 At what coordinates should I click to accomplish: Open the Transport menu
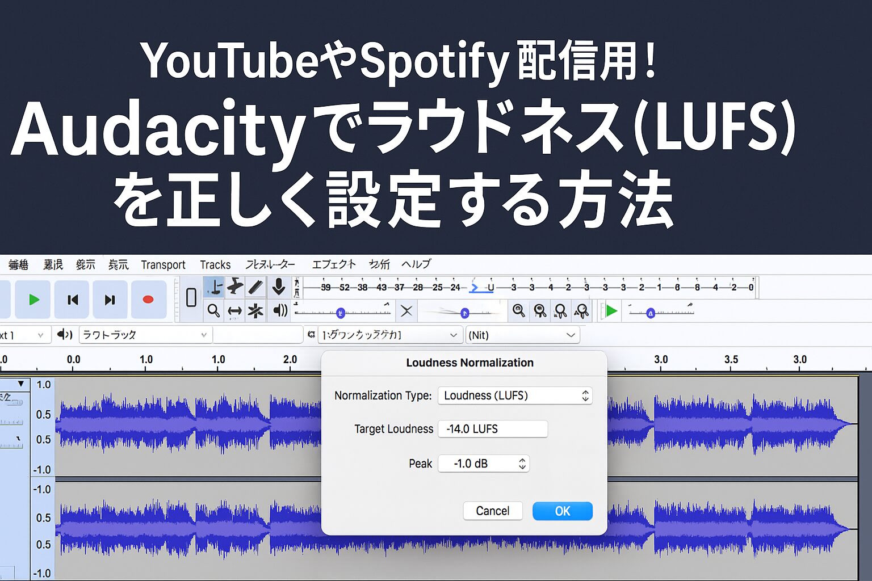coord(163,265)
